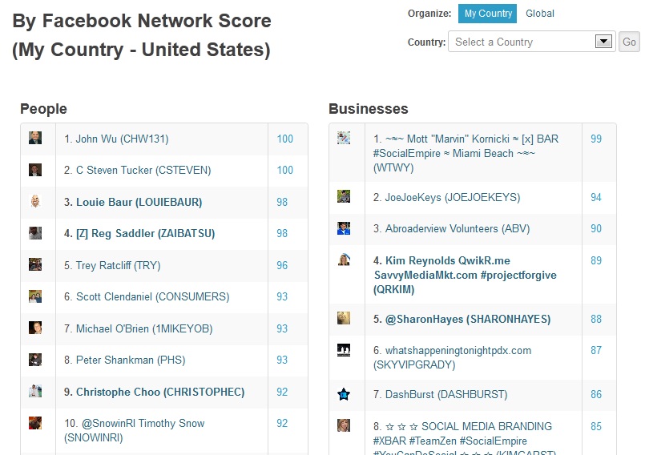Screen dimensions: 645x455
Task: Open the Select a Country dropdown
Action: 531,42
